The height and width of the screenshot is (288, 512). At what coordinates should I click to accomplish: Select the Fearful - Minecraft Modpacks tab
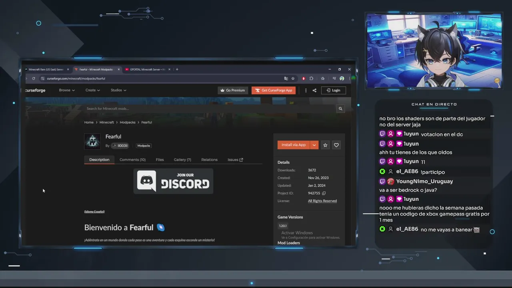coord(96,69)
